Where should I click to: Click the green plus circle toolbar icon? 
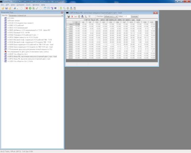point(30,8)
